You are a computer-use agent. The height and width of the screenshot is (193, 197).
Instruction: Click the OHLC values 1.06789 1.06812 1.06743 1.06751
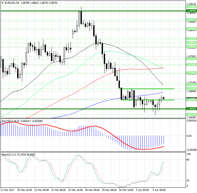tap(39, 3)
